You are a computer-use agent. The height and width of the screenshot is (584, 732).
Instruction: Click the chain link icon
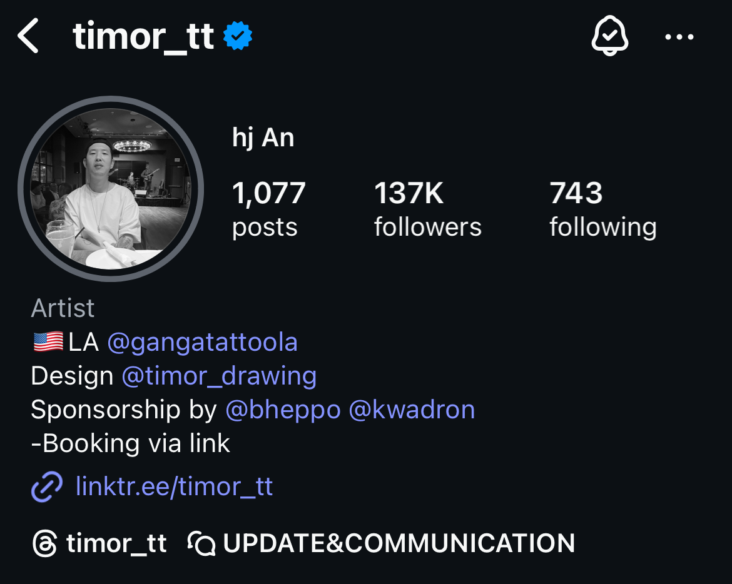pos(47,486)
